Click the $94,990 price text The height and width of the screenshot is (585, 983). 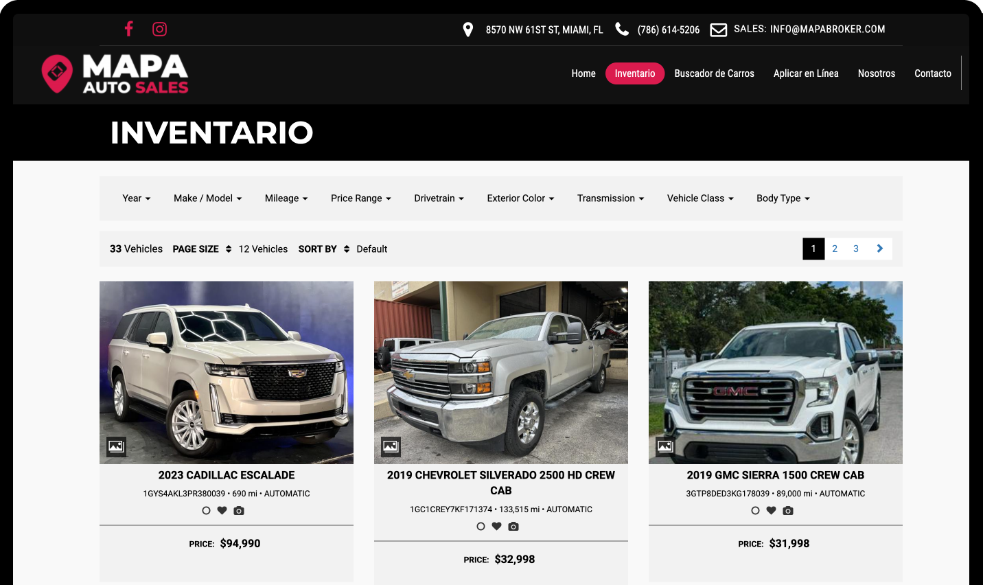240,544
